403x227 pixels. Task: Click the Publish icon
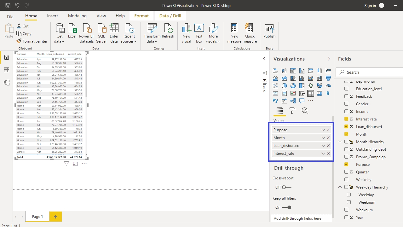(x=269, y=29)
